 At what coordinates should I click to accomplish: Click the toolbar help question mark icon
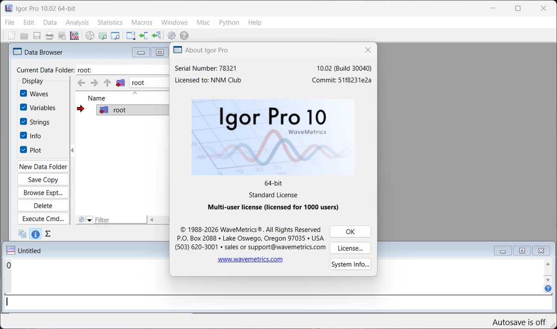pos(184,36)
